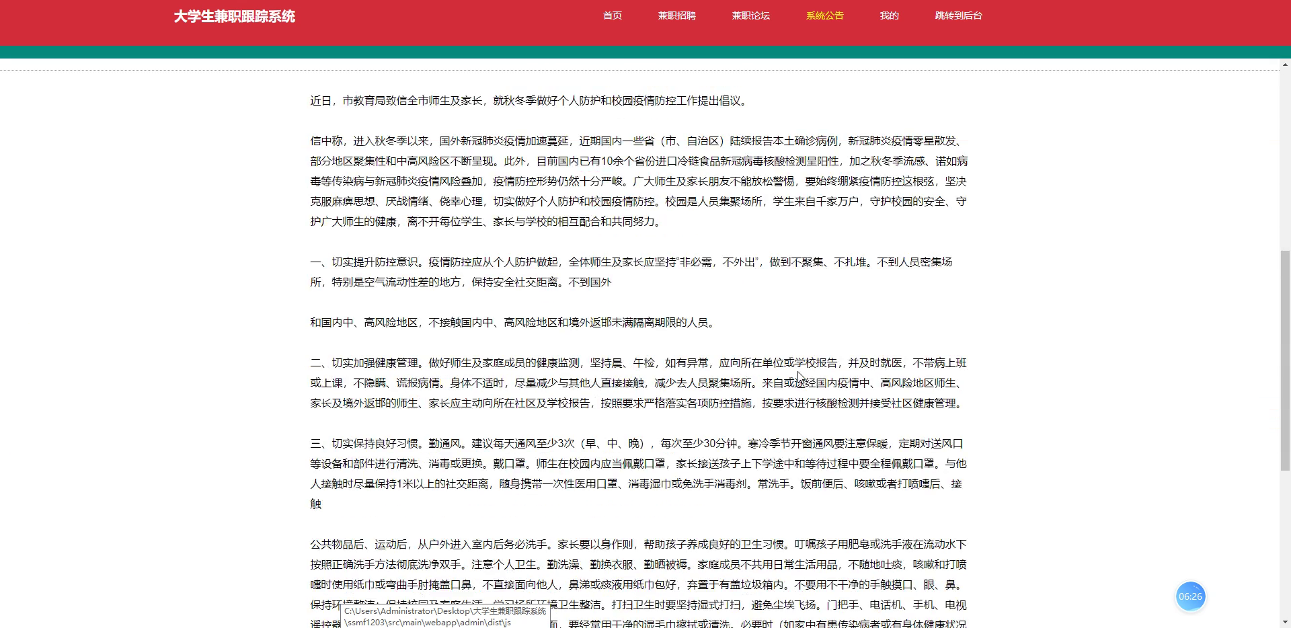1291x628 pixels.
Task: Click the line starting 或上课，不隐瞒、谎报病情
Action: [x=638, y=383]
